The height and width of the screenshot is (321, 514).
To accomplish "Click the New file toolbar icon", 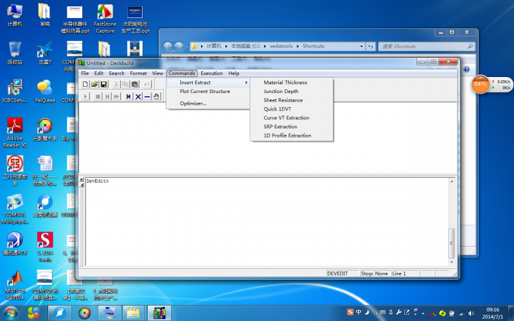I will [x=85, y=85].
